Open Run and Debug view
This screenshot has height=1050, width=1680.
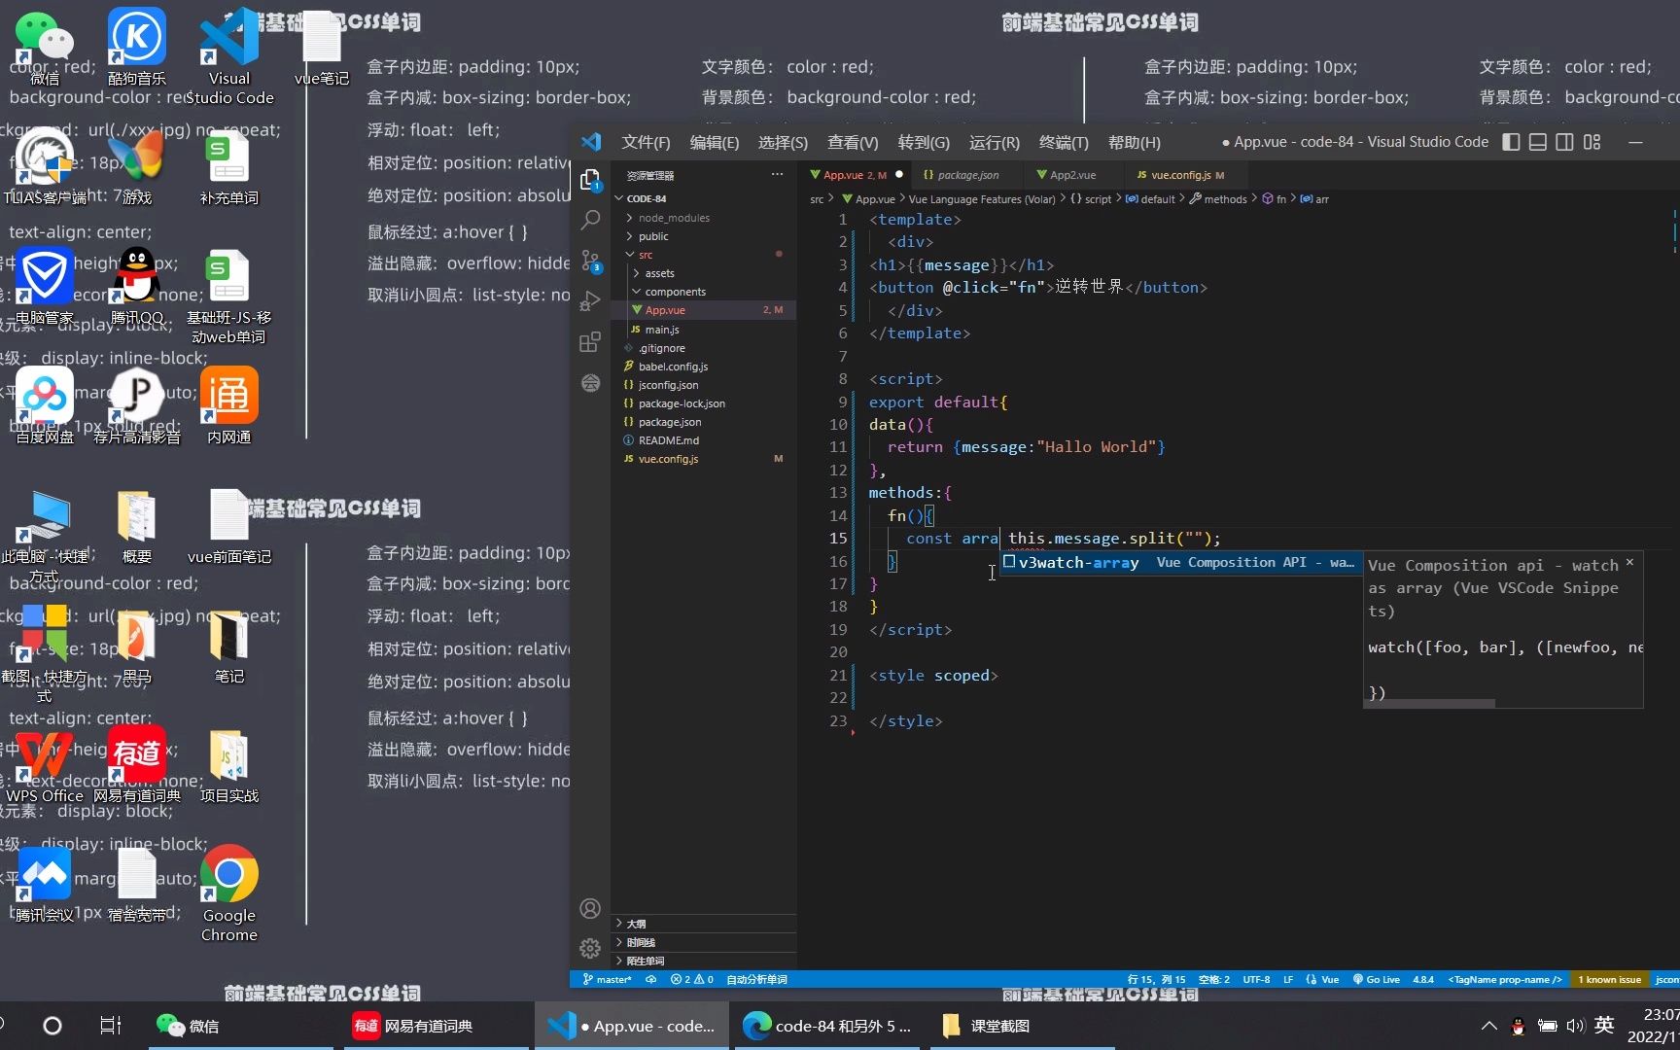tap(590, 301)
